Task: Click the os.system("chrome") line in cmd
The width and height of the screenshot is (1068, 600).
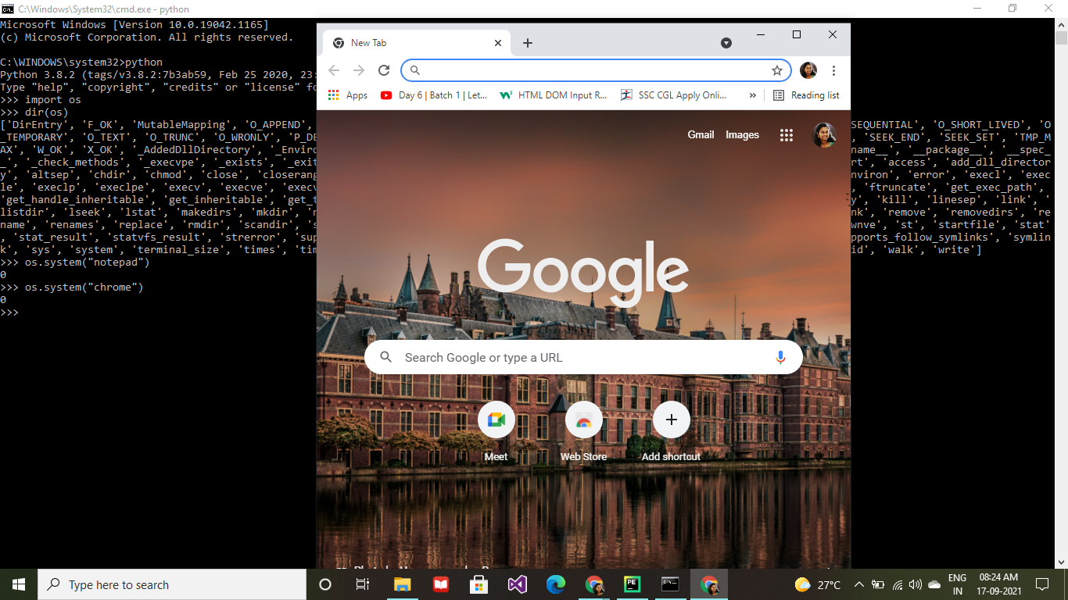Action: tap(72, 287)
